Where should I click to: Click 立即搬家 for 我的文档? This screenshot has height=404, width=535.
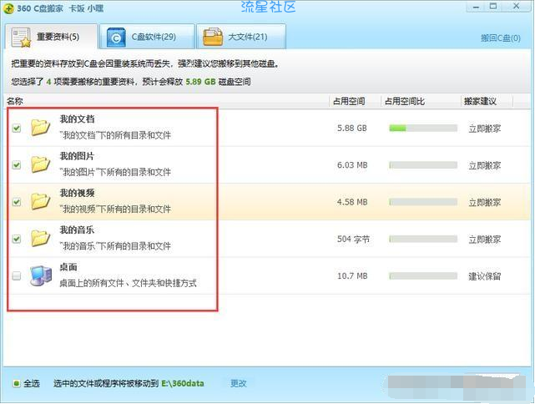(x=484, y=129)
